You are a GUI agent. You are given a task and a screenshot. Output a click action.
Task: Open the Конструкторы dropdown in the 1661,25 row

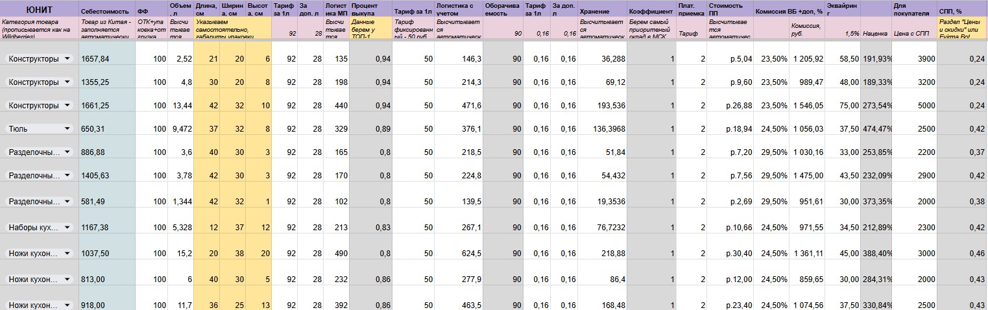(67, 106)
